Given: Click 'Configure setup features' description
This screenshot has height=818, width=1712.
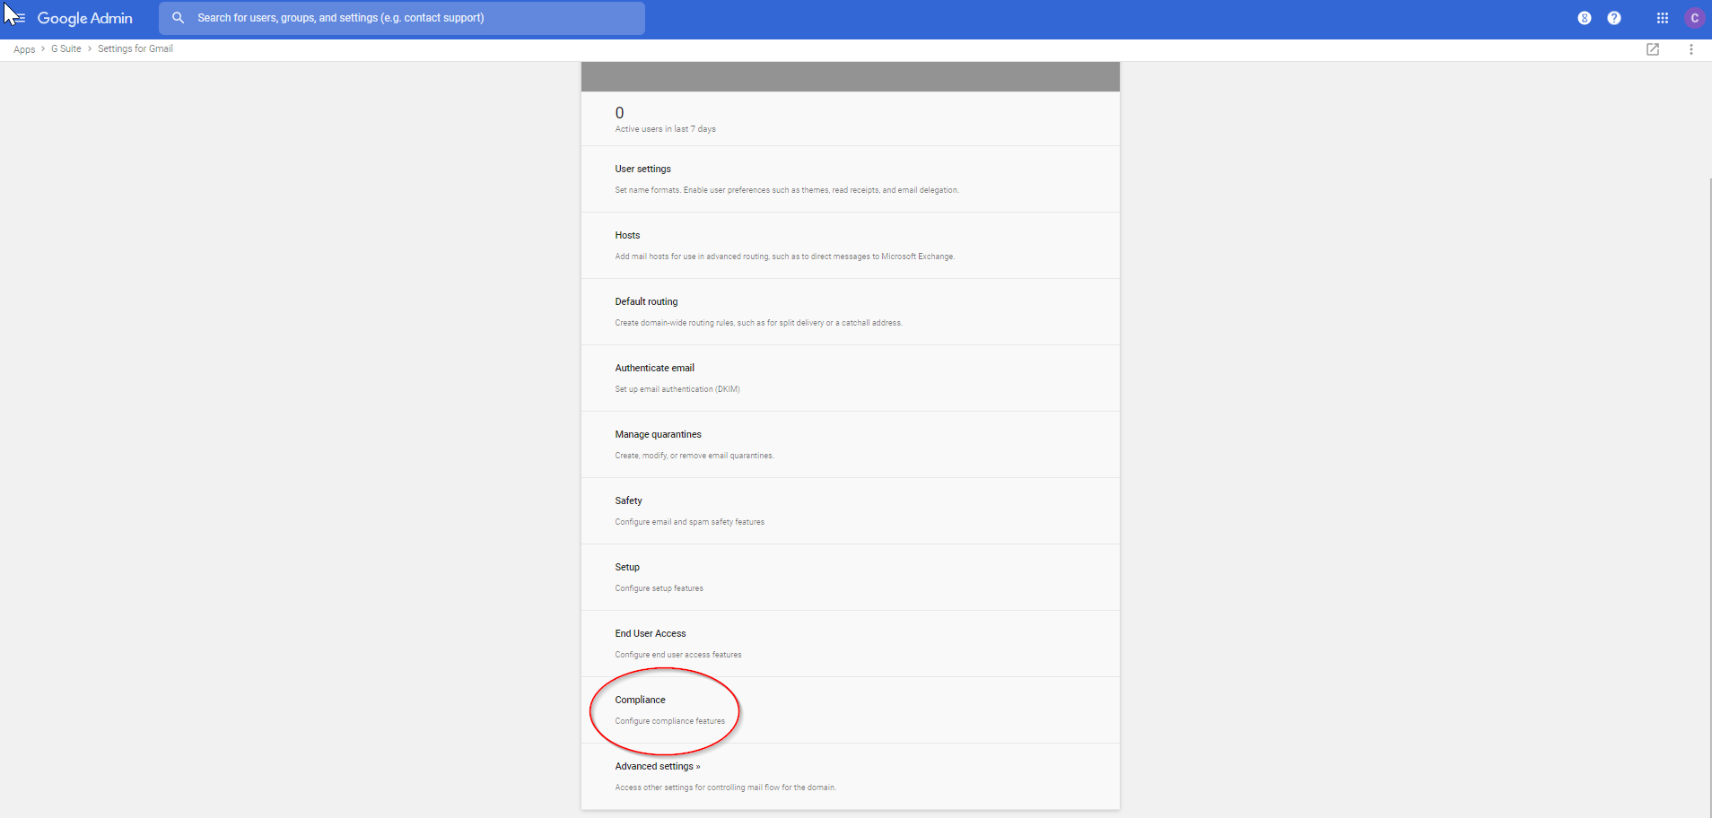Looking at the screenshot, I should pyautogui.click(x=659, y=588).
